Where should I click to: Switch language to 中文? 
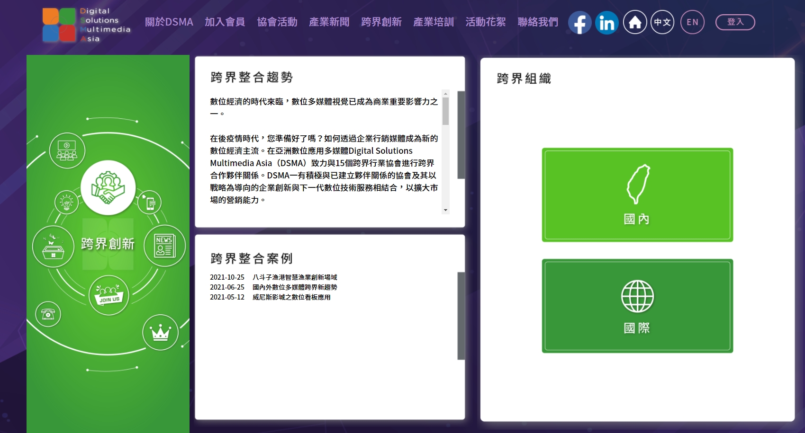[662, 22]
